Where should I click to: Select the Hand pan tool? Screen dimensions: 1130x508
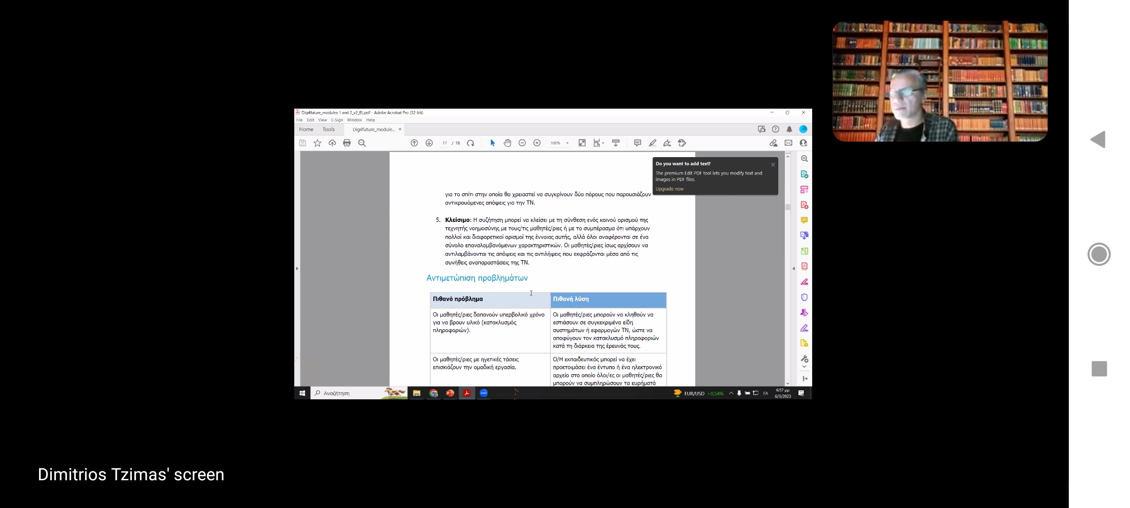[x=507, y=143]
